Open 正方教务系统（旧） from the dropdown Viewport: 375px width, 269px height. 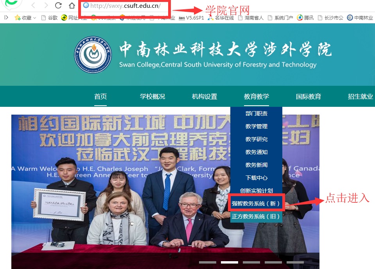[x=256, y=217]
